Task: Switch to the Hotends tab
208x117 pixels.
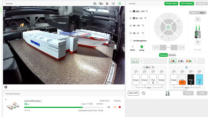Action: tap(172, 55)
